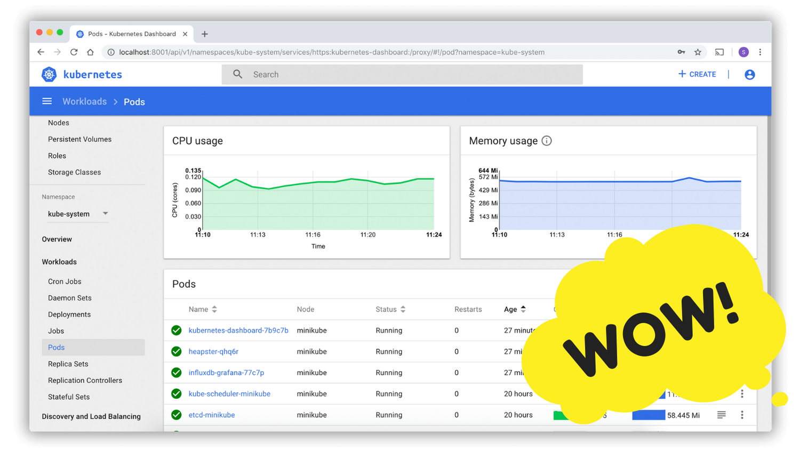The width and height of the screenshot is (800, 450).
Task: Open the Chrome three-dot menu
Action: point(760,52)
